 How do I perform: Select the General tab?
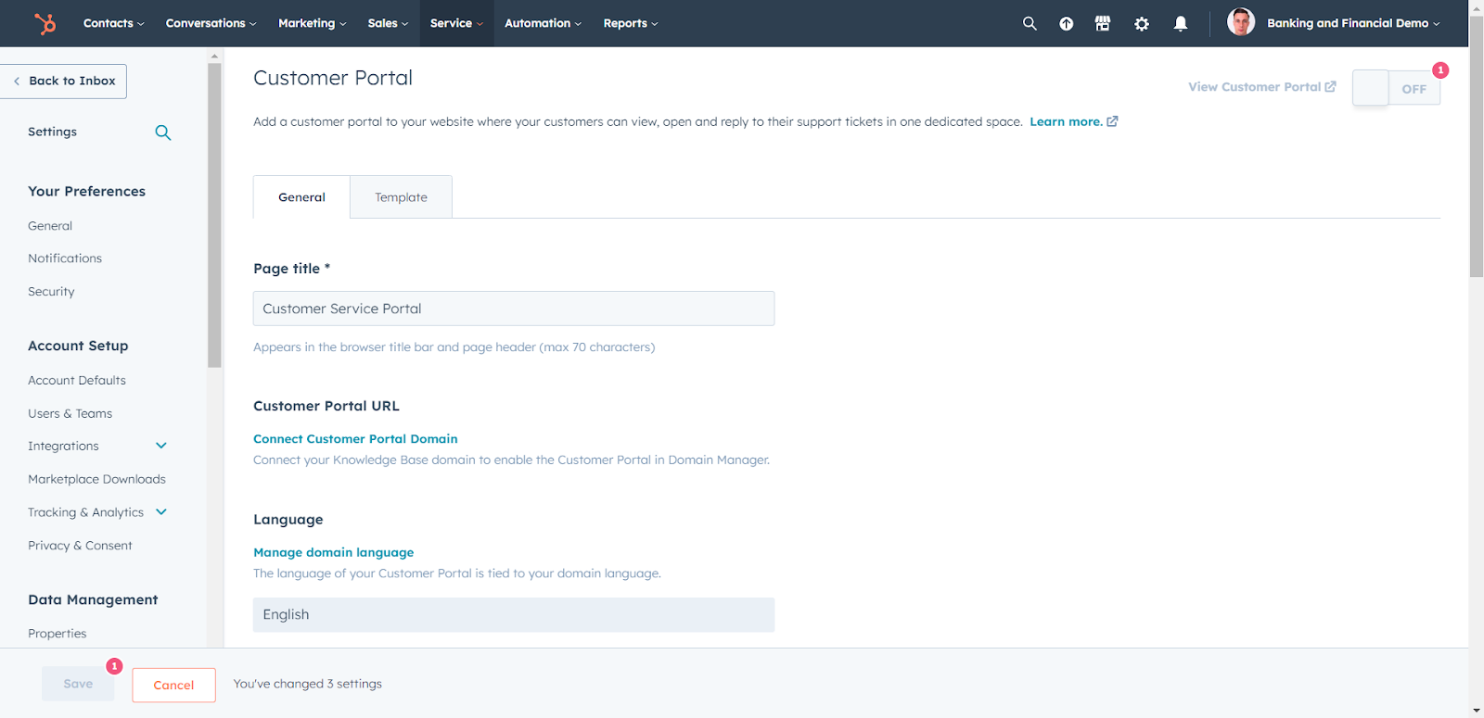(301, 197)
